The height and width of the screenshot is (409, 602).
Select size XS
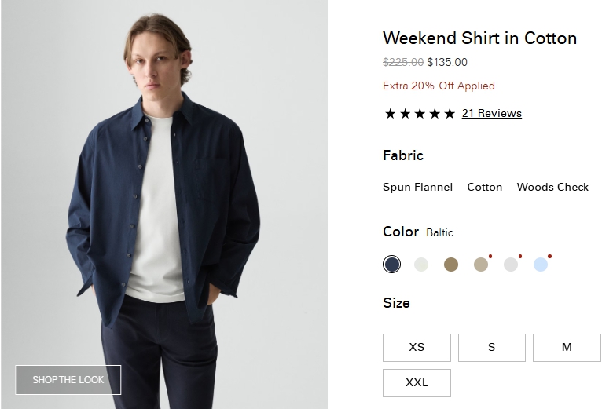coord(417,348)
